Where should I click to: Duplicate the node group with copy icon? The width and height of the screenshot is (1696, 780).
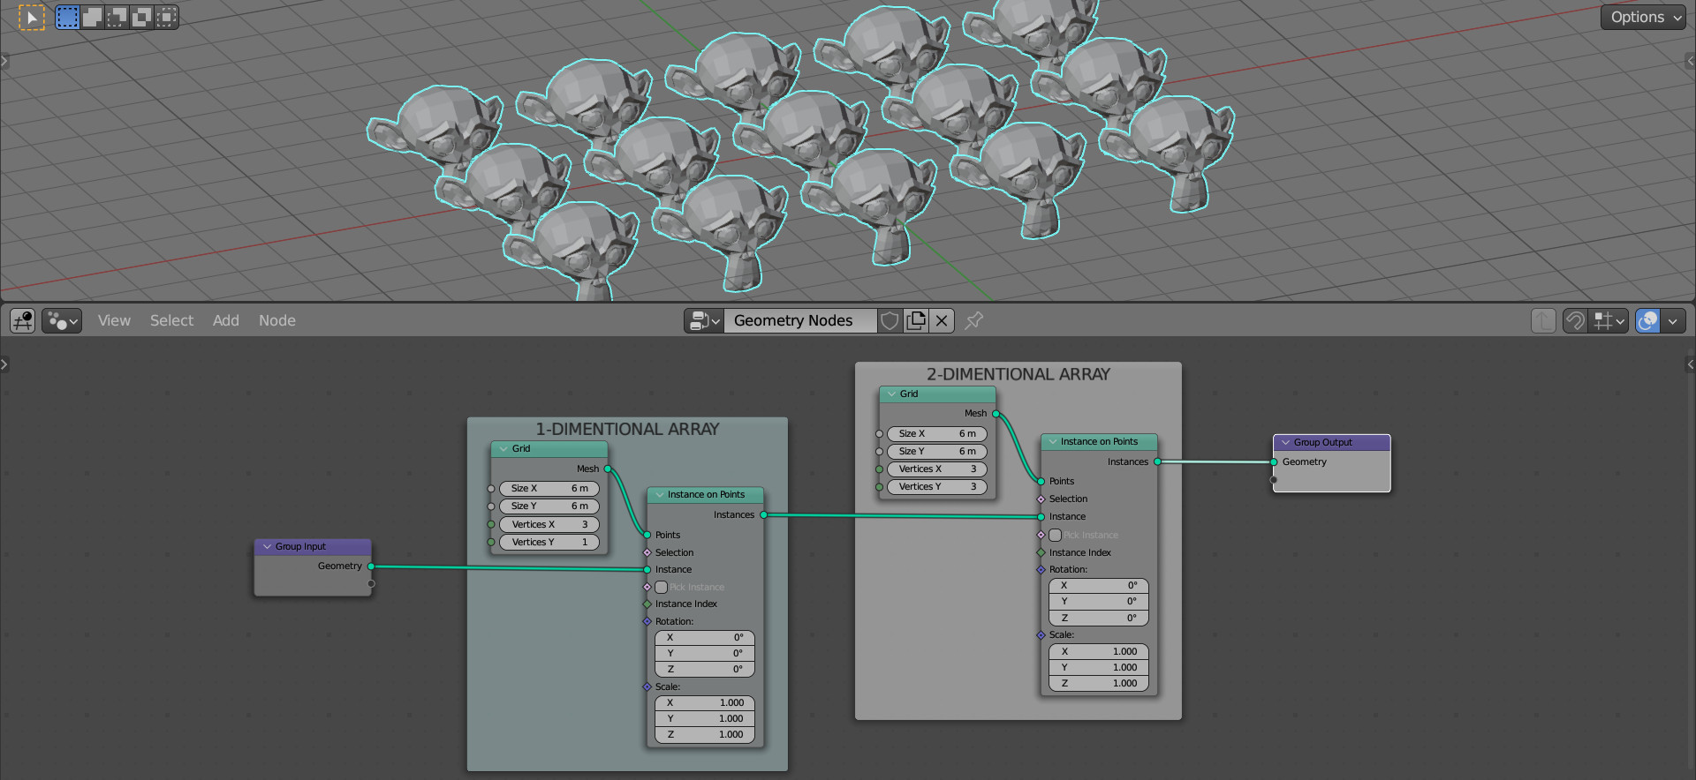click(916, 320)
